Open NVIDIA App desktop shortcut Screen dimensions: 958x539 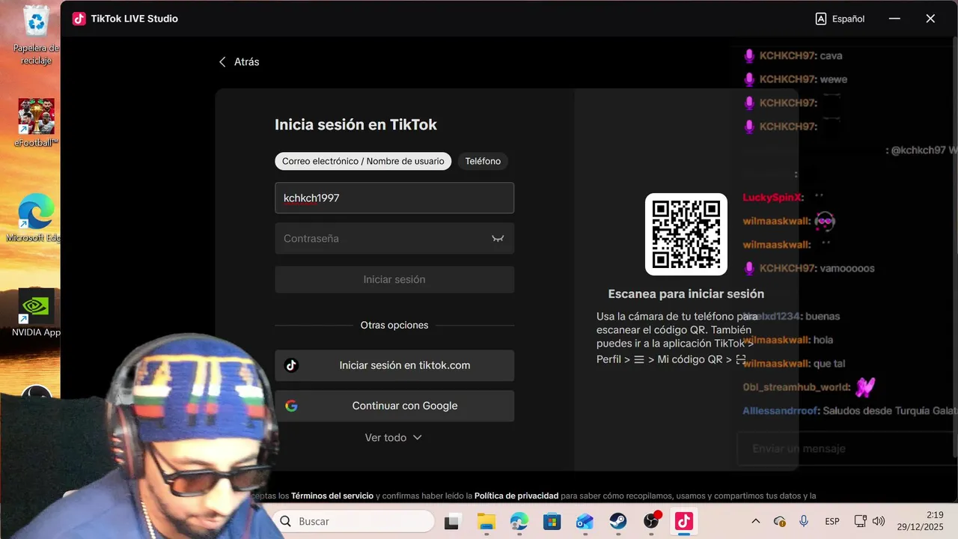[36, 313]
